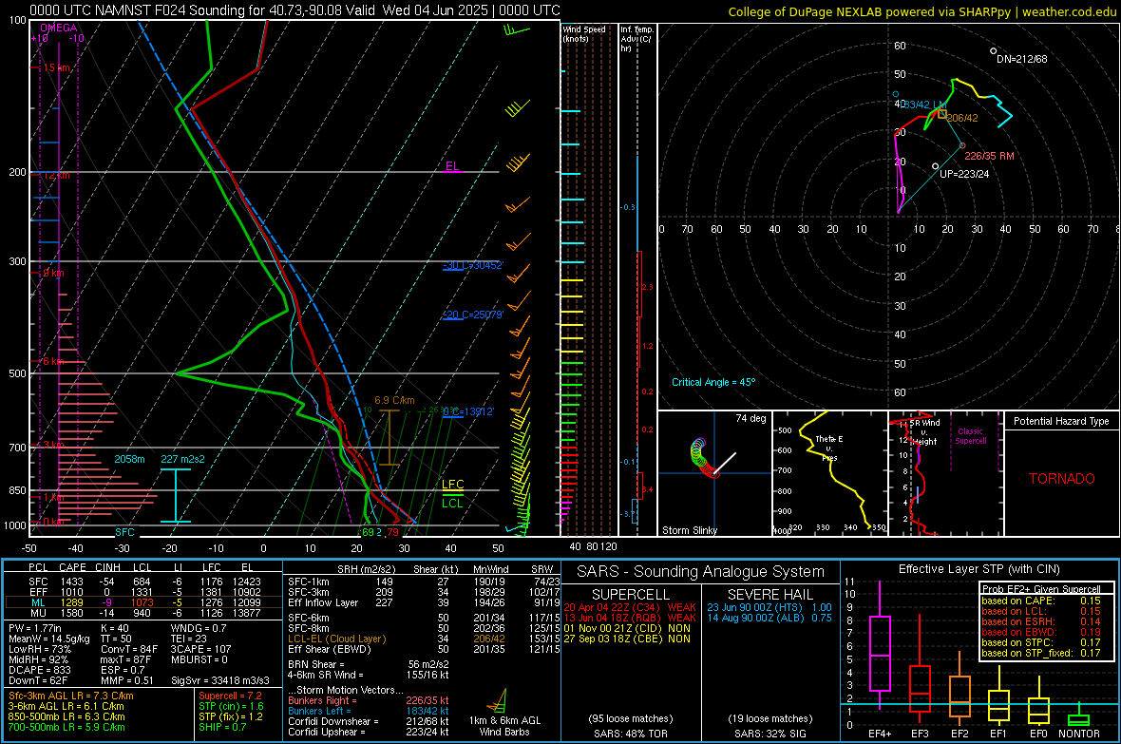1121x744 pixels.
Task: Click the orange 206/42 square marker on hodograph
Action: (x=942, y=114)
